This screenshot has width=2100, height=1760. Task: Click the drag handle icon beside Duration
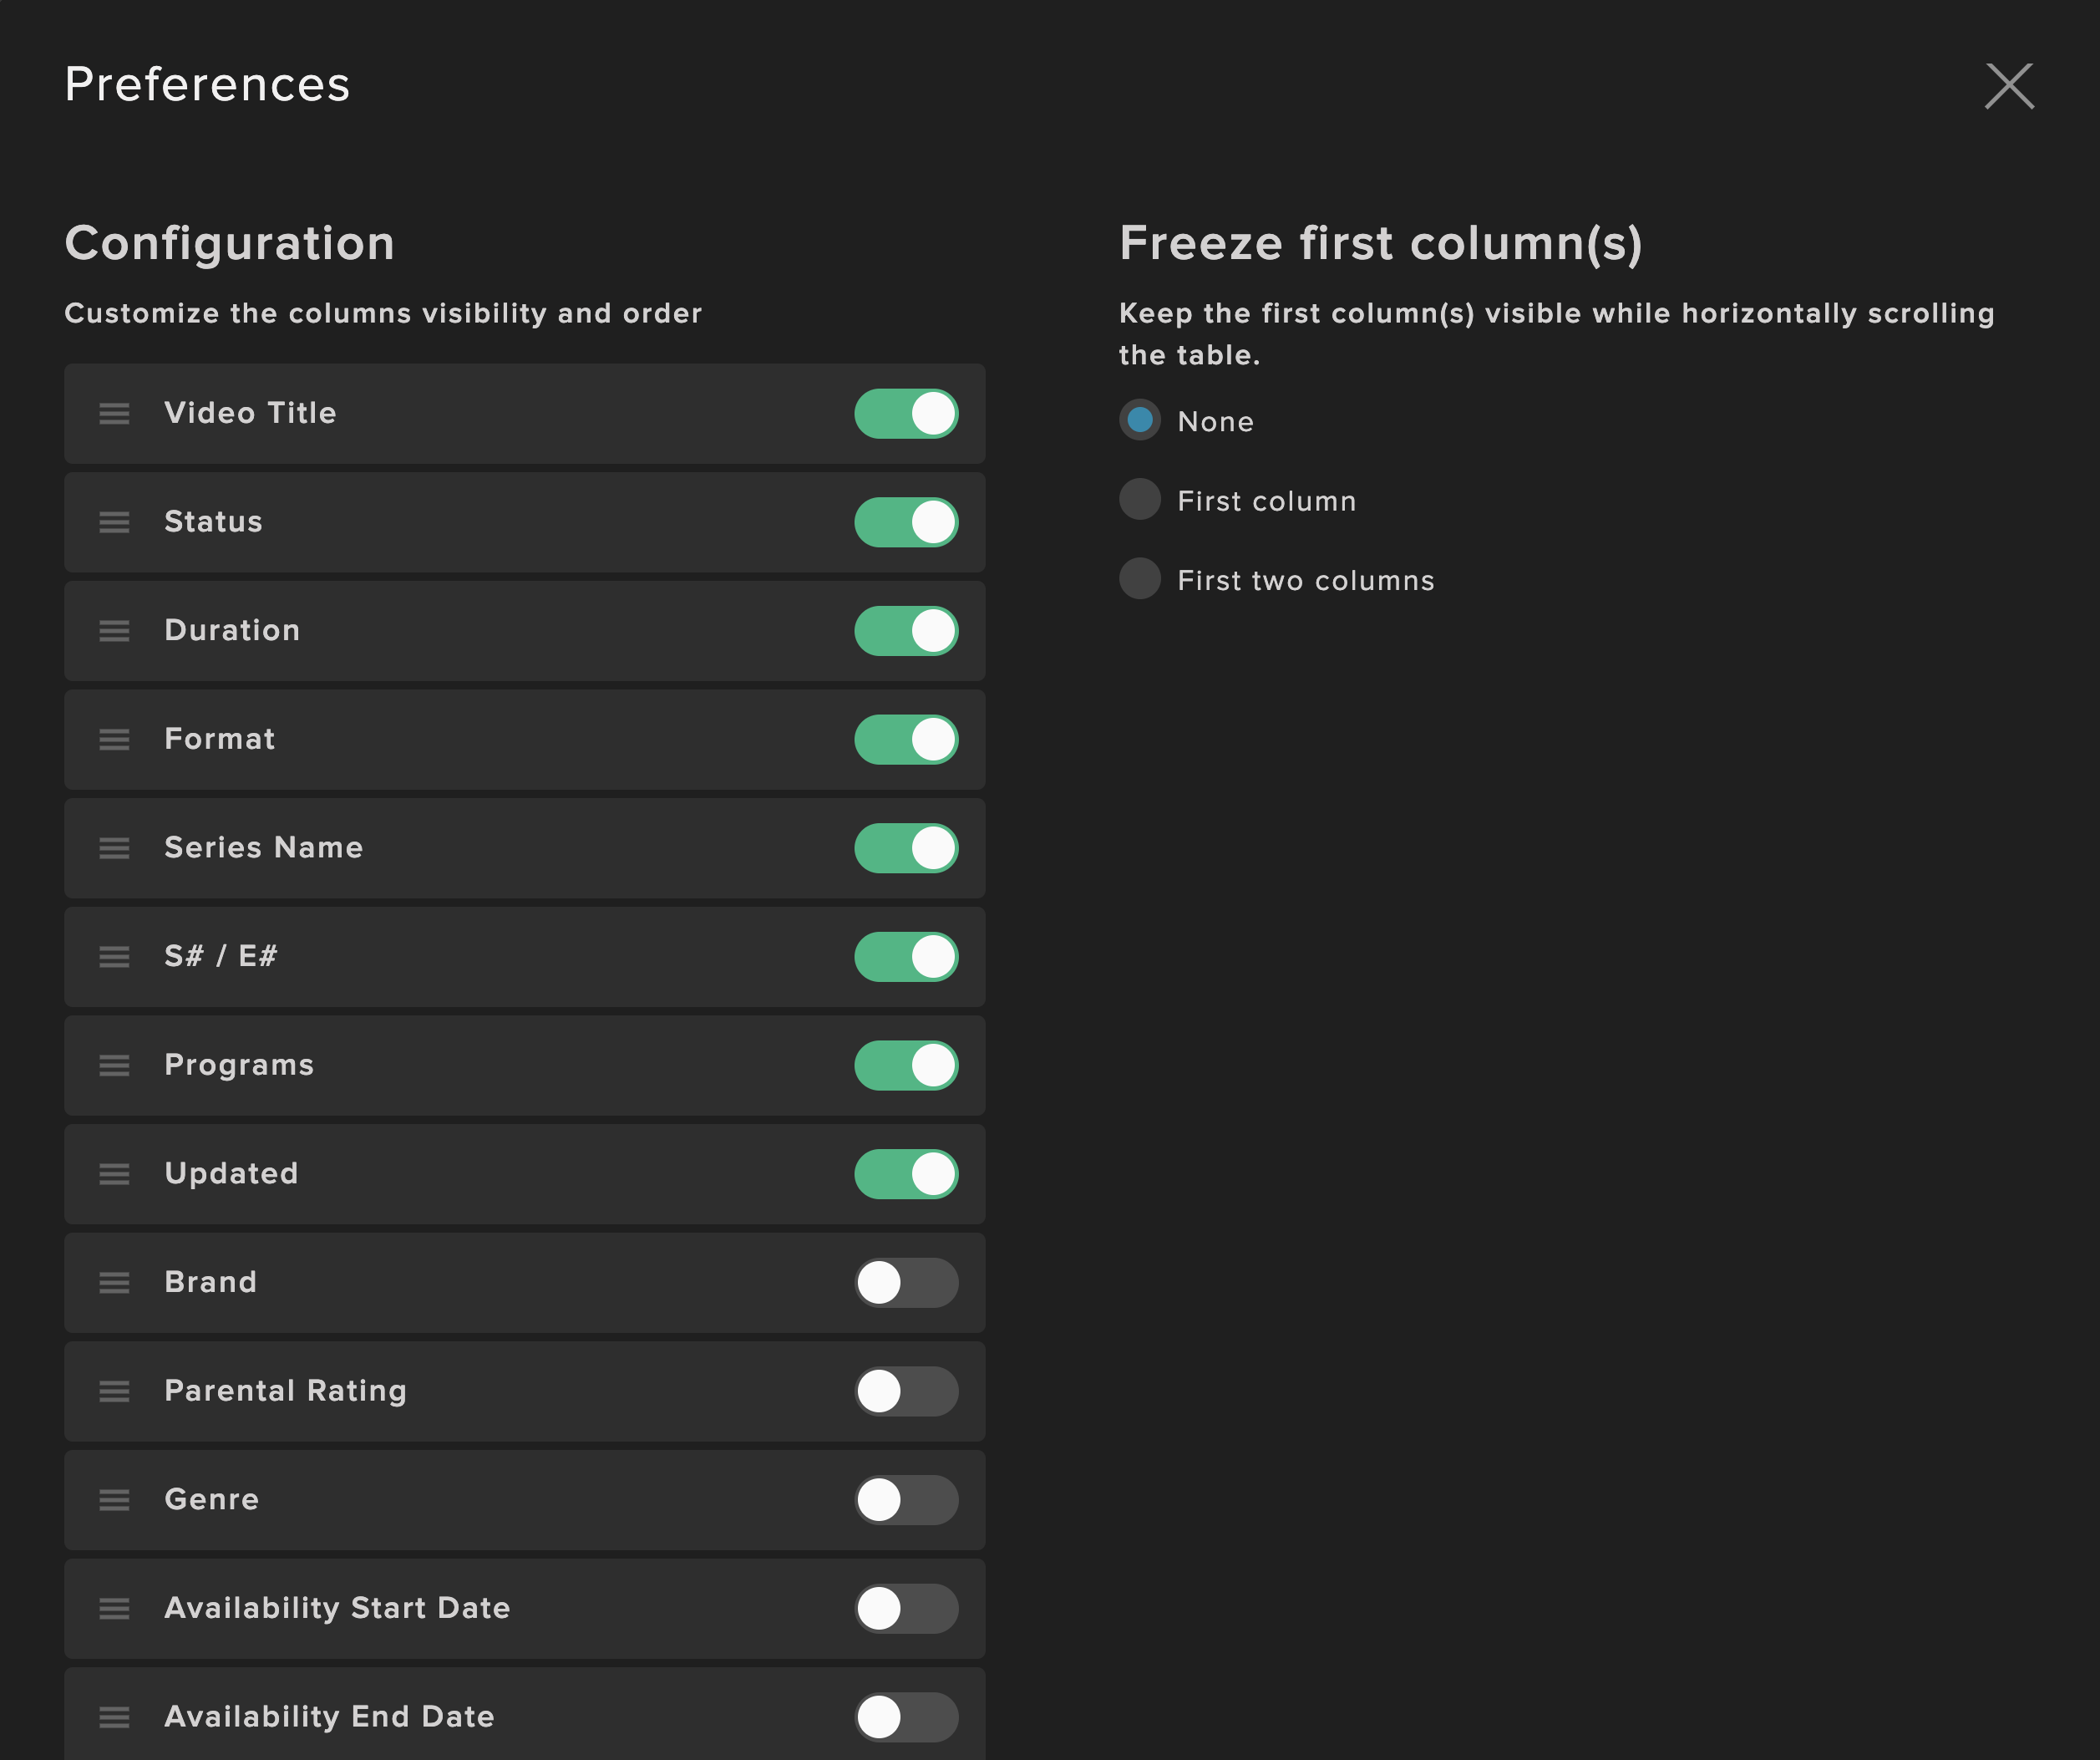coord(114,630)
